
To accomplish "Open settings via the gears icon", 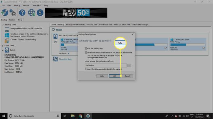I will pos(13,13).
